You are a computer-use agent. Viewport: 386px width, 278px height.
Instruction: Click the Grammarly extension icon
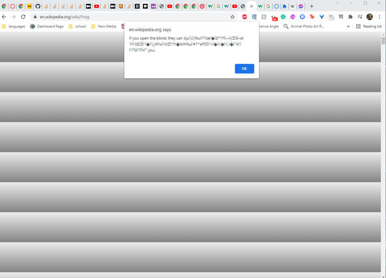coord(283,17)
